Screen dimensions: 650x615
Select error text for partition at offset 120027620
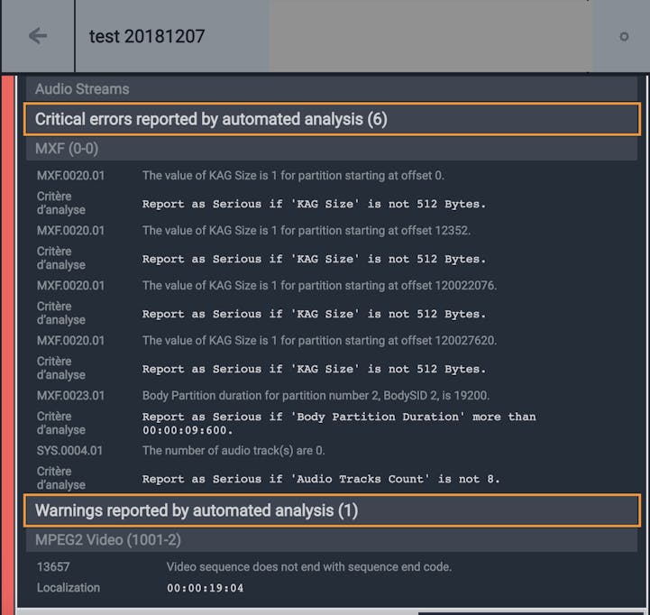tap(320, 341)
